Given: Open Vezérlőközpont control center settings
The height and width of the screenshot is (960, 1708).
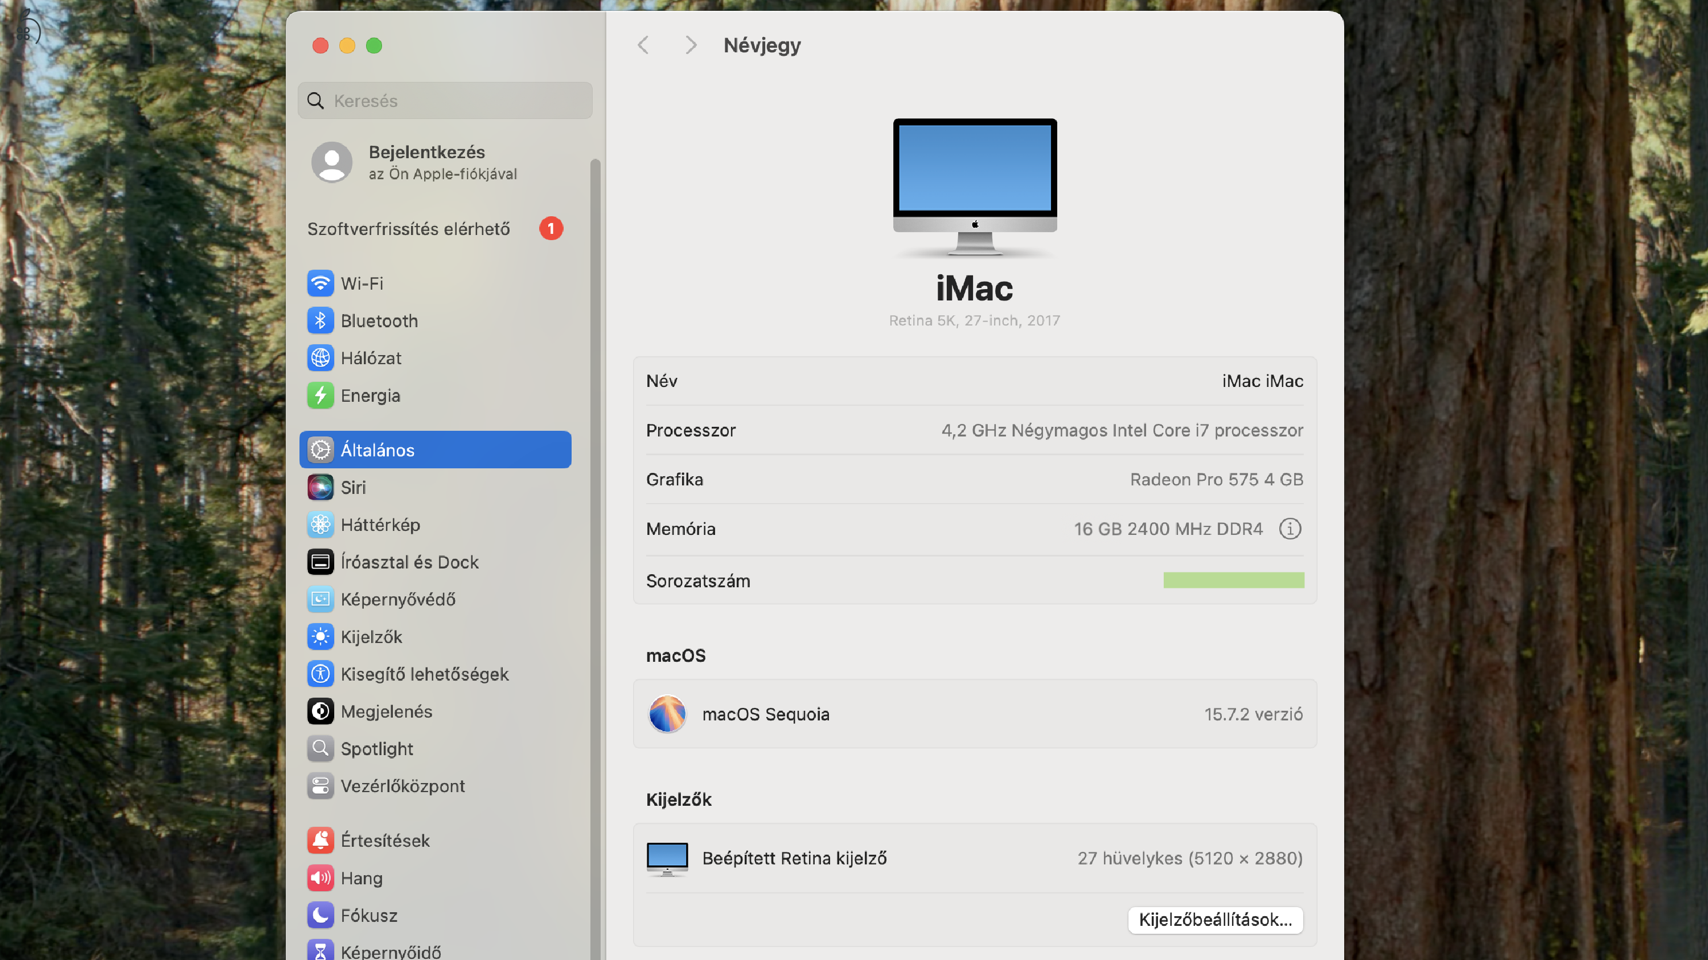Looking at the screenshot, I should click(321, 786).
